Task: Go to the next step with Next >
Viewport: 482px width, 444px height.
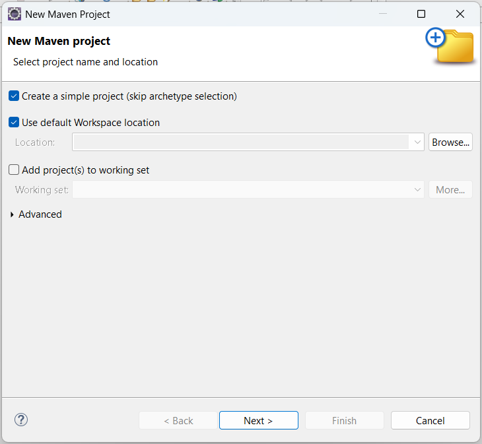Action: tap(258, 421)
